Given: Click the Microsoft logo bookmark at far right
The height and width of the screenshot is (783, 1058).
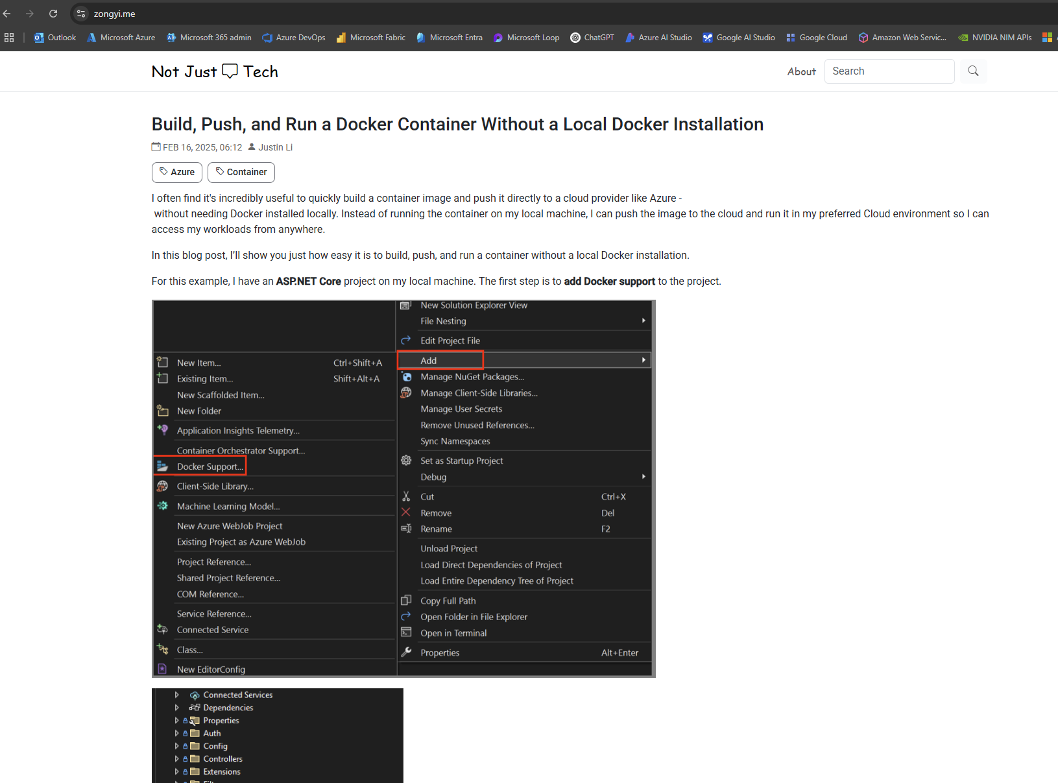Looking at the screenshot, I should click(x=1047, y=38).
